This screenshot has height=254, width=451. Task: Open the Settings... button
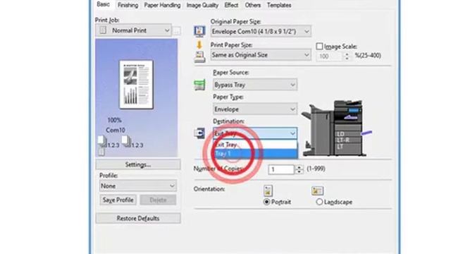(138, 164)
